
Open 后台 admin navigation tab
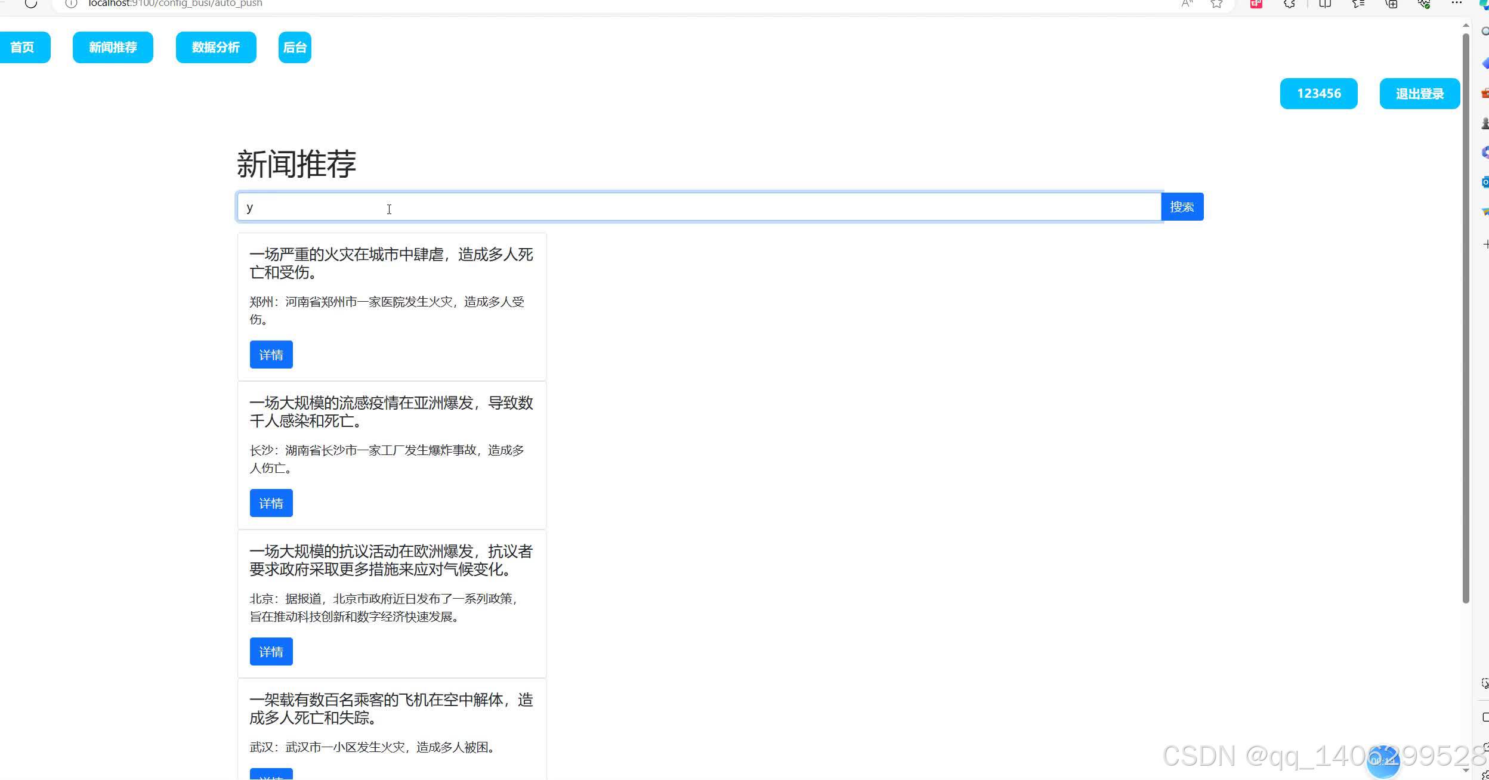coord(295,47)
